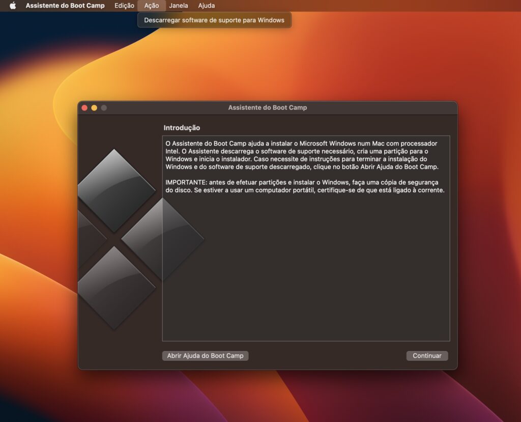Minimize the window using the yellow button
This screenshot has width=521, height=422.
[94, 108]
